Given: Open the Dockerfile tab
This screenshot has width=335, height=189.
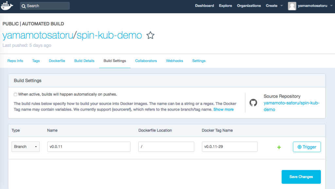Looking at the screenshot, I should tap(57, 61).
